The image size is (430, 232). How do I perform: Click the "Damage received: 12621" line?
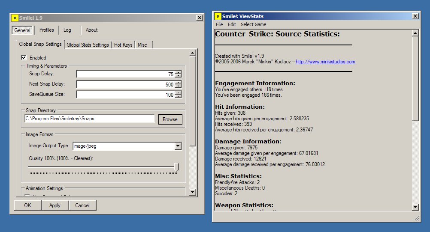240,159
